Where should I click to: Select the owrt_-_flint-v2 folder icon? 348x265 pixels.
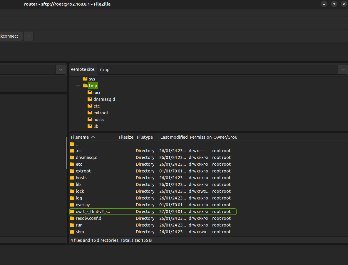[x=72, y=212]
